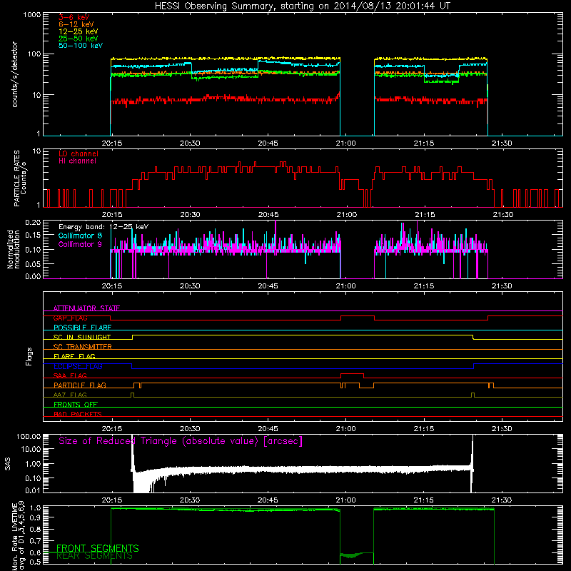This screenshot has height=571, width=571.
Task: Click the HESSI Observing Summary title
Action: pyautogui.click(x=303, y=6)
